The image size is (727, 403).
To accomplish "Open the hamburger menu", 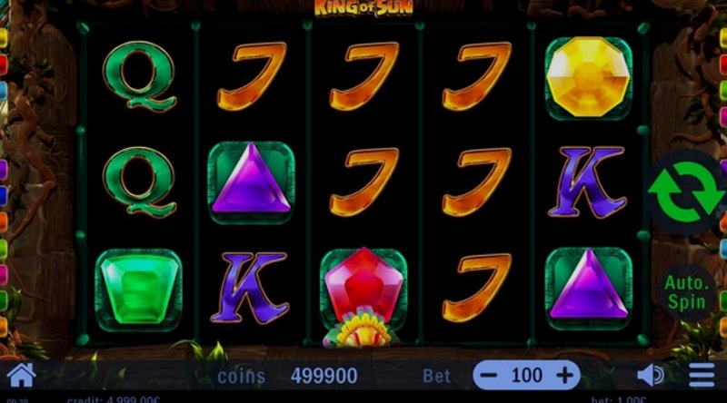I will coord(702,375).
